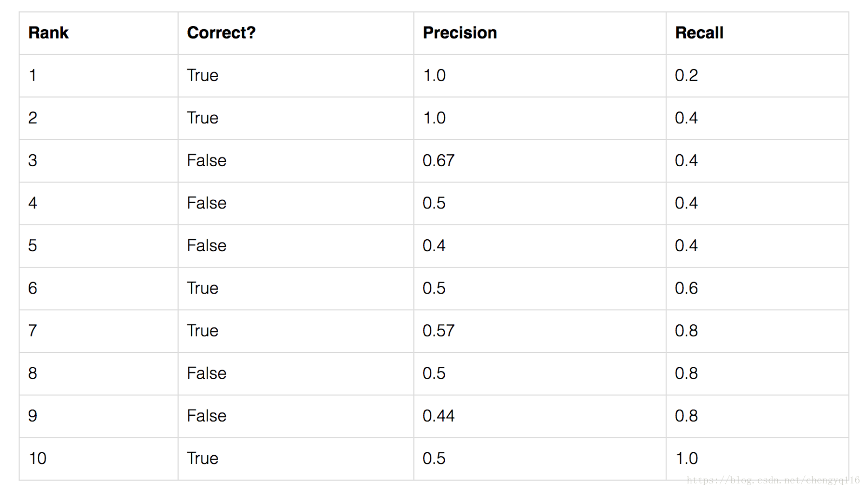Click the 0.6 recall value
The width and height of the screenshot is (866, 491).
point(686,289)
